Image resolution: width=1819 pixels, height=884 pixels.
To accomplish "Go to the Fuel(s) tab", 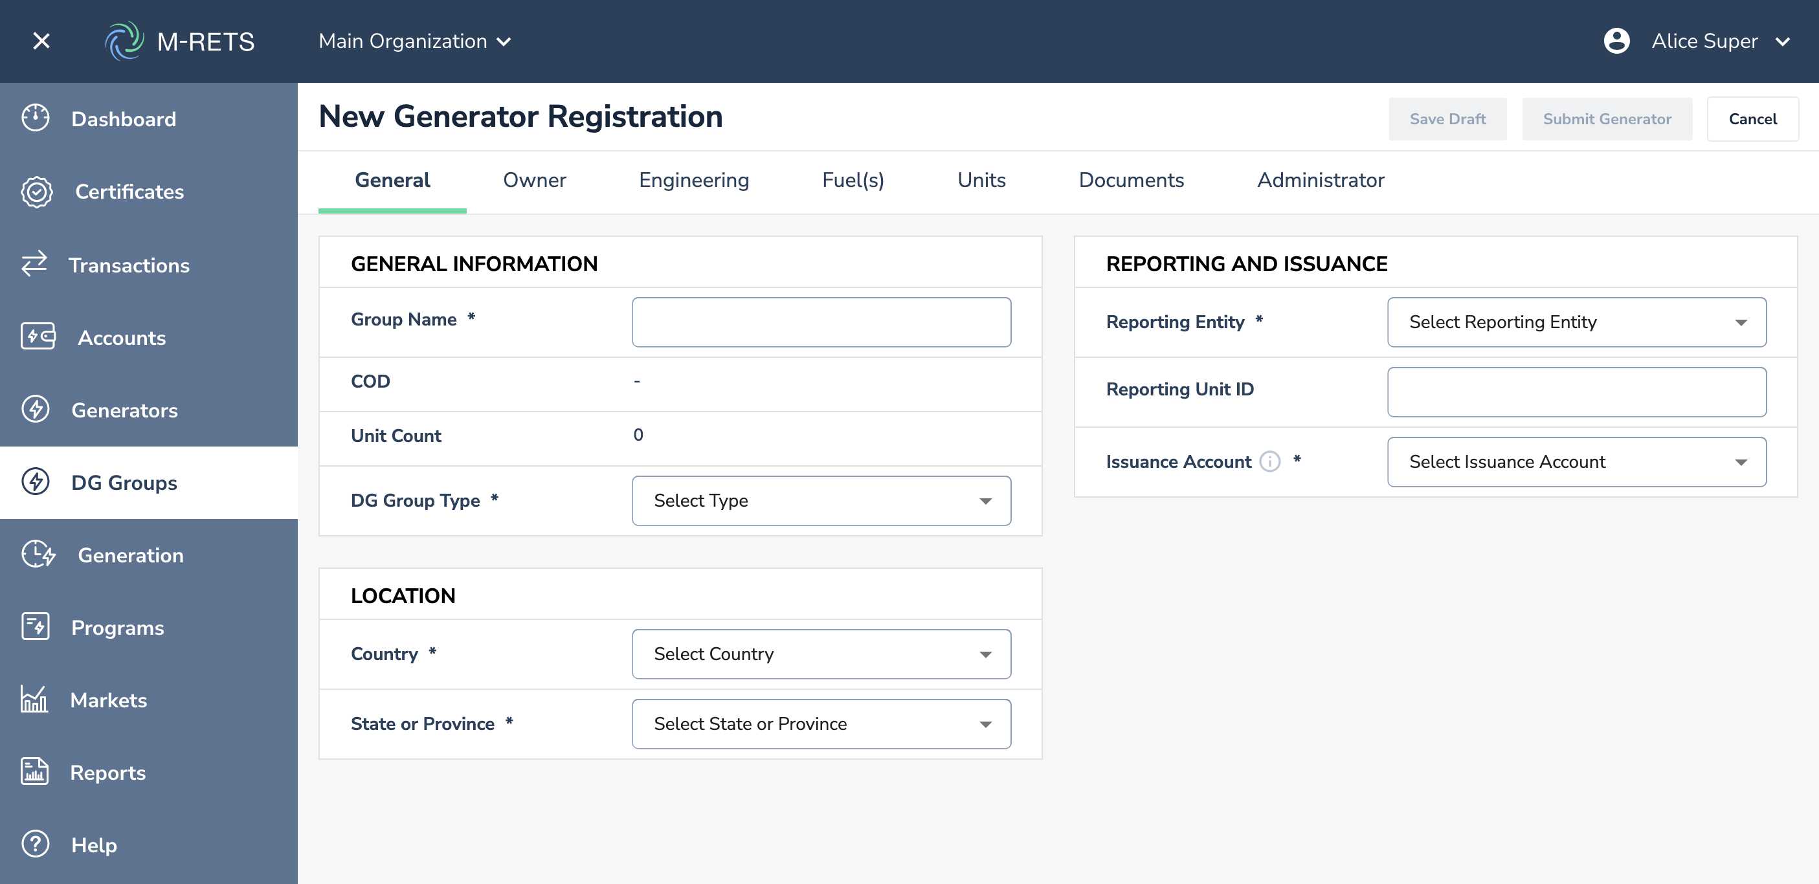I will tap(853, 180).
